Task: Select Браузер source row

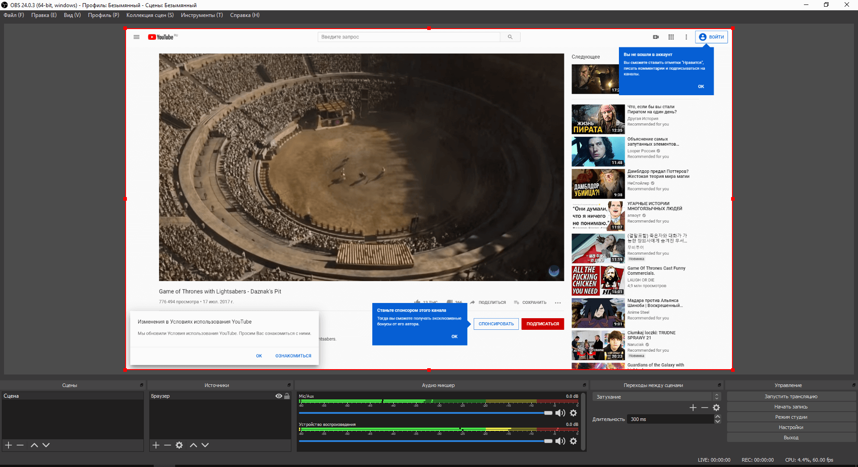Action: [x=220, y=396]
